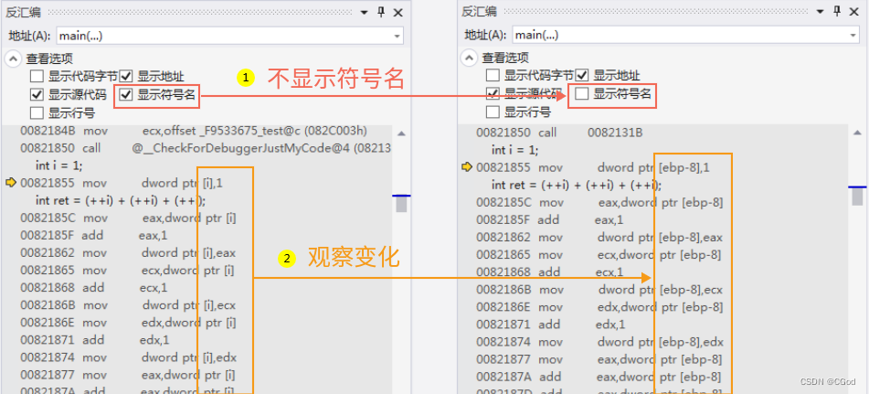Open right panel window position dropdown arrow
869x394 pixels.
point(821,12)
